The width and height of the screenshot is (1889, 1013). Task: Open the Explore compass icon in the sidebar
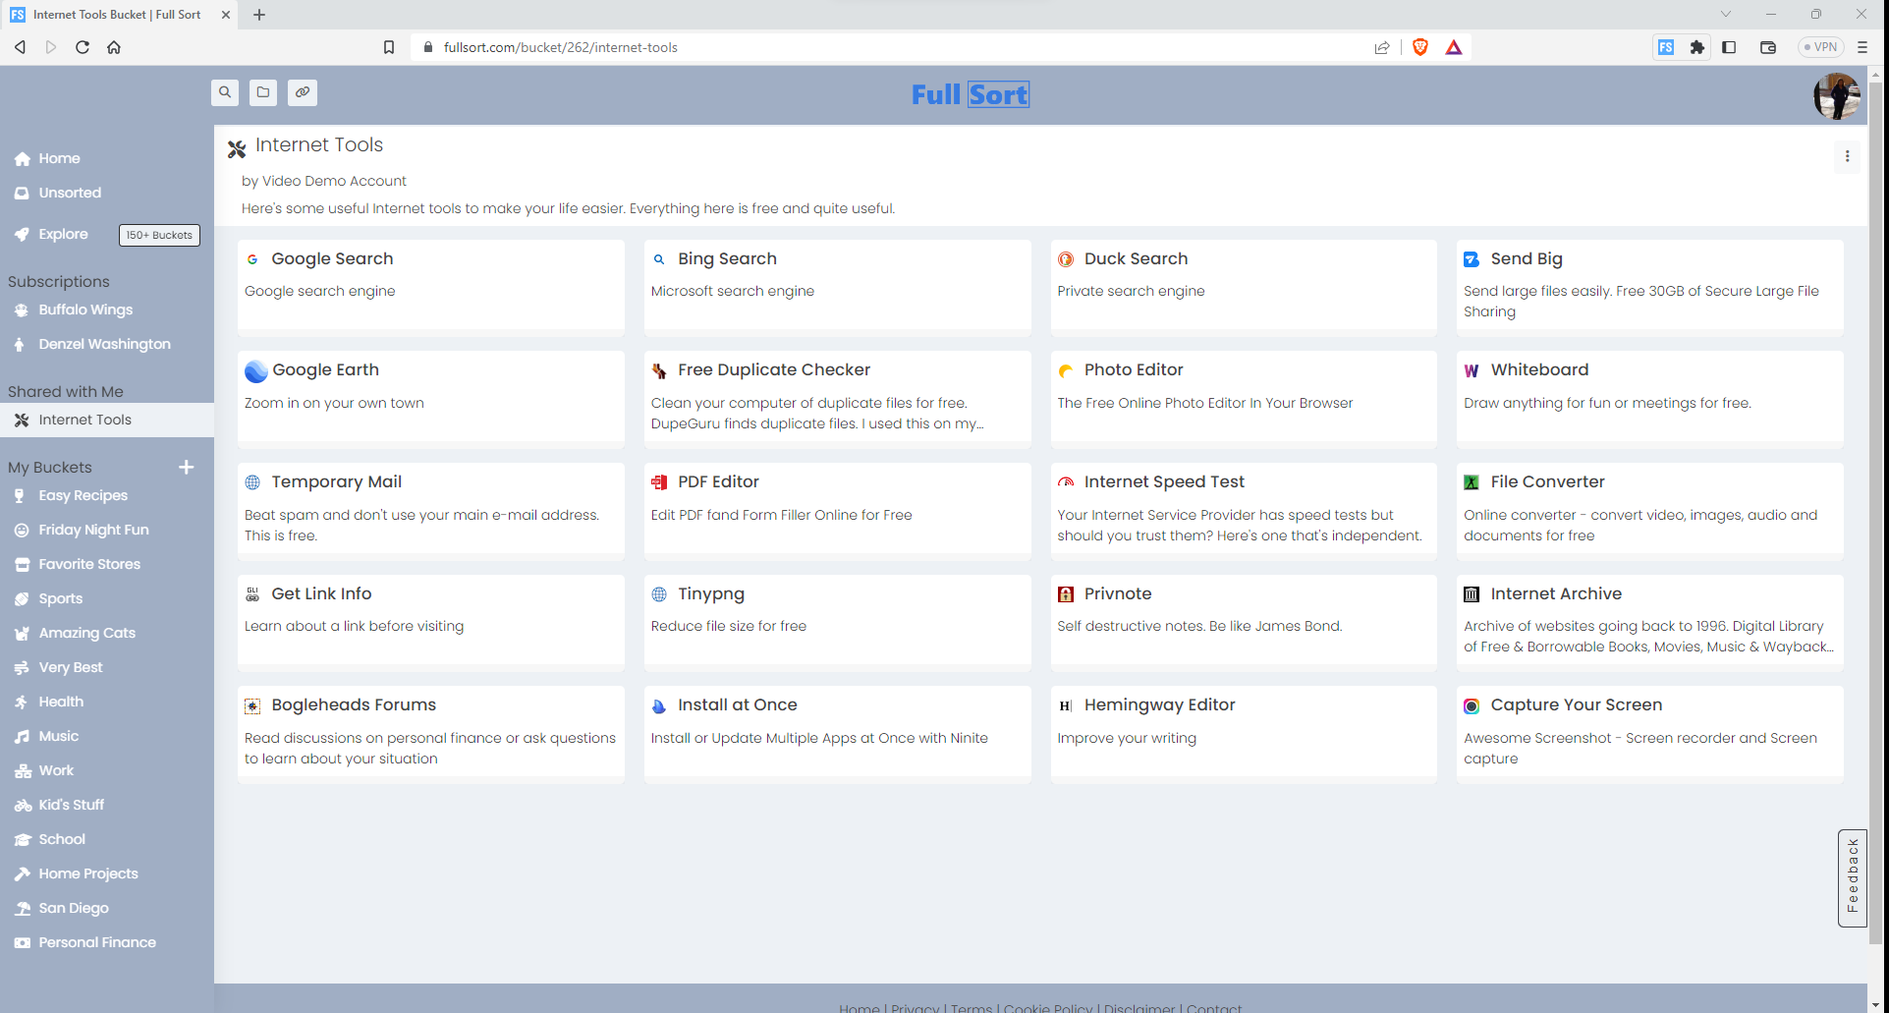tap(22, 234)
